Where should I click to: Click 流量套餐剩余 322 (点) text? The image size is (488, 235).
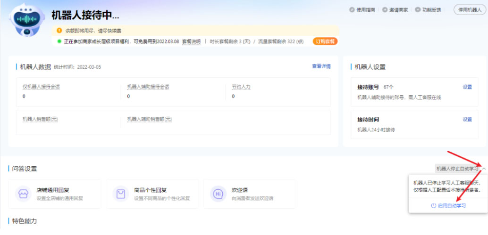pos(281,41)
